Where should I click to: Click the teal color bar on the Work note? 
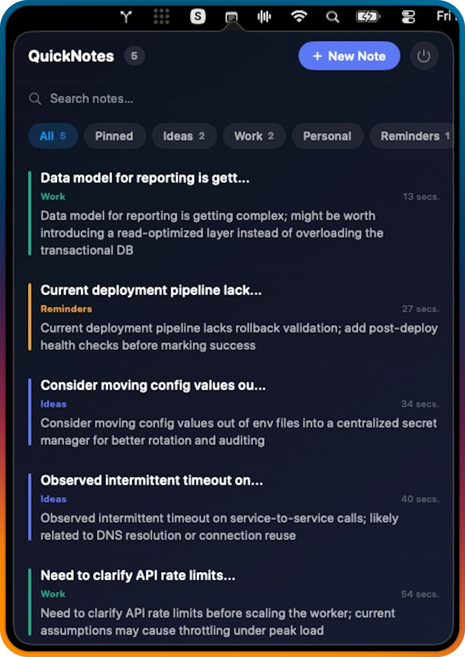(x=30, y=213)
